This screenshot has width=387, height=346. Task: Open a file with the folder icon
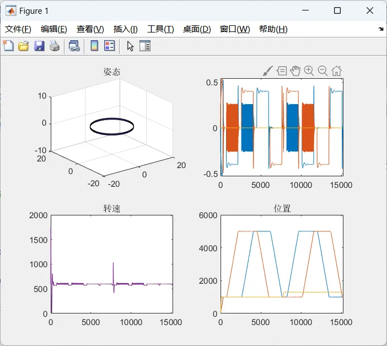click(x=24, y=46)
